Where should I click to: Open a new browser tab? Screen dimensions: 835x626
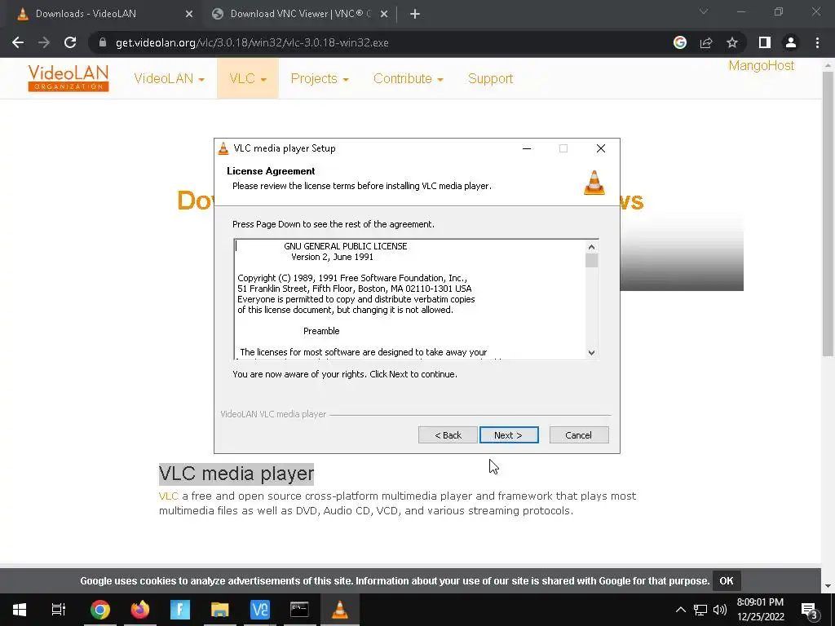tap(415, 15)
